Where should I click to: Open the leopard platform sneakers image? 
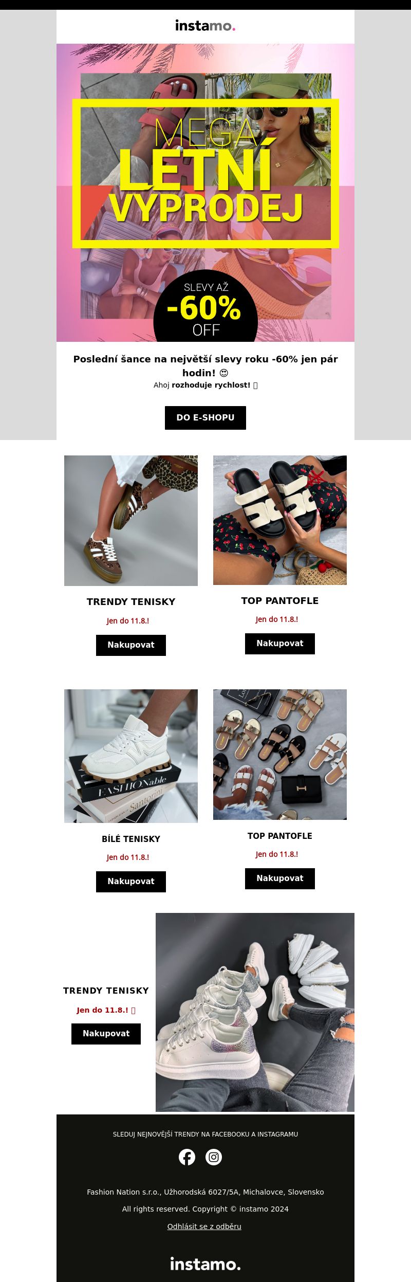tap(131, 521)
